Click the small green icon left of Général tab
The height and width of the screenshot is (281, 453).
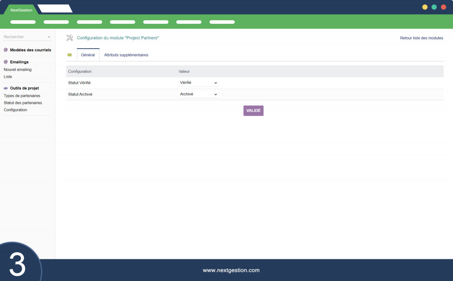tap(69, 55)
